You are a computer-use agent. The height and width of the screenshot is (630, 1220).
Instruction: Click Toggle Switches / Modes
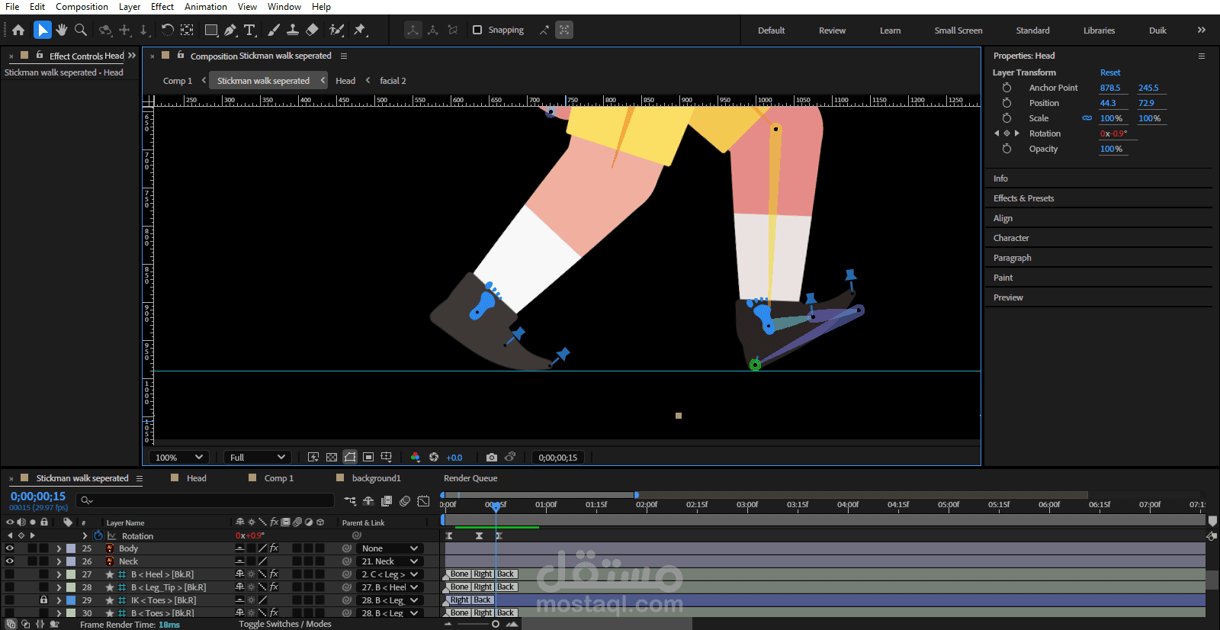point(284,624)
